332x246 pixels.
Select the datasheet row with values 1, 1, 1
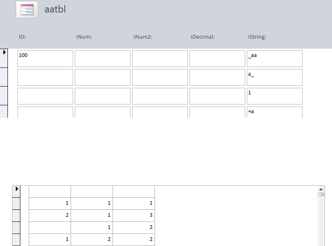point(17,203)
